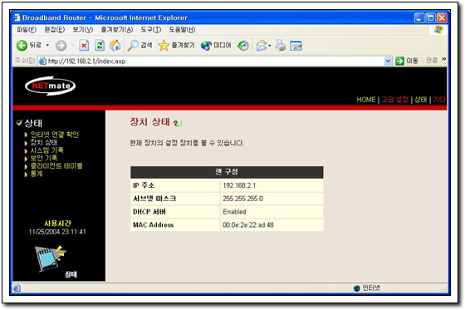Select 장치 상태 in sidebar
465x310 pixels.
(44, 142)
